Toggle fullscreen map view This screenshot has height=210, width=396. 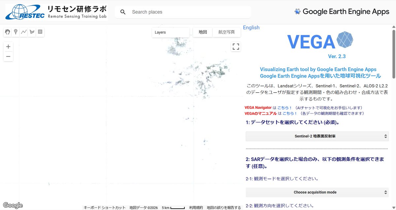(x=236, y=46)
